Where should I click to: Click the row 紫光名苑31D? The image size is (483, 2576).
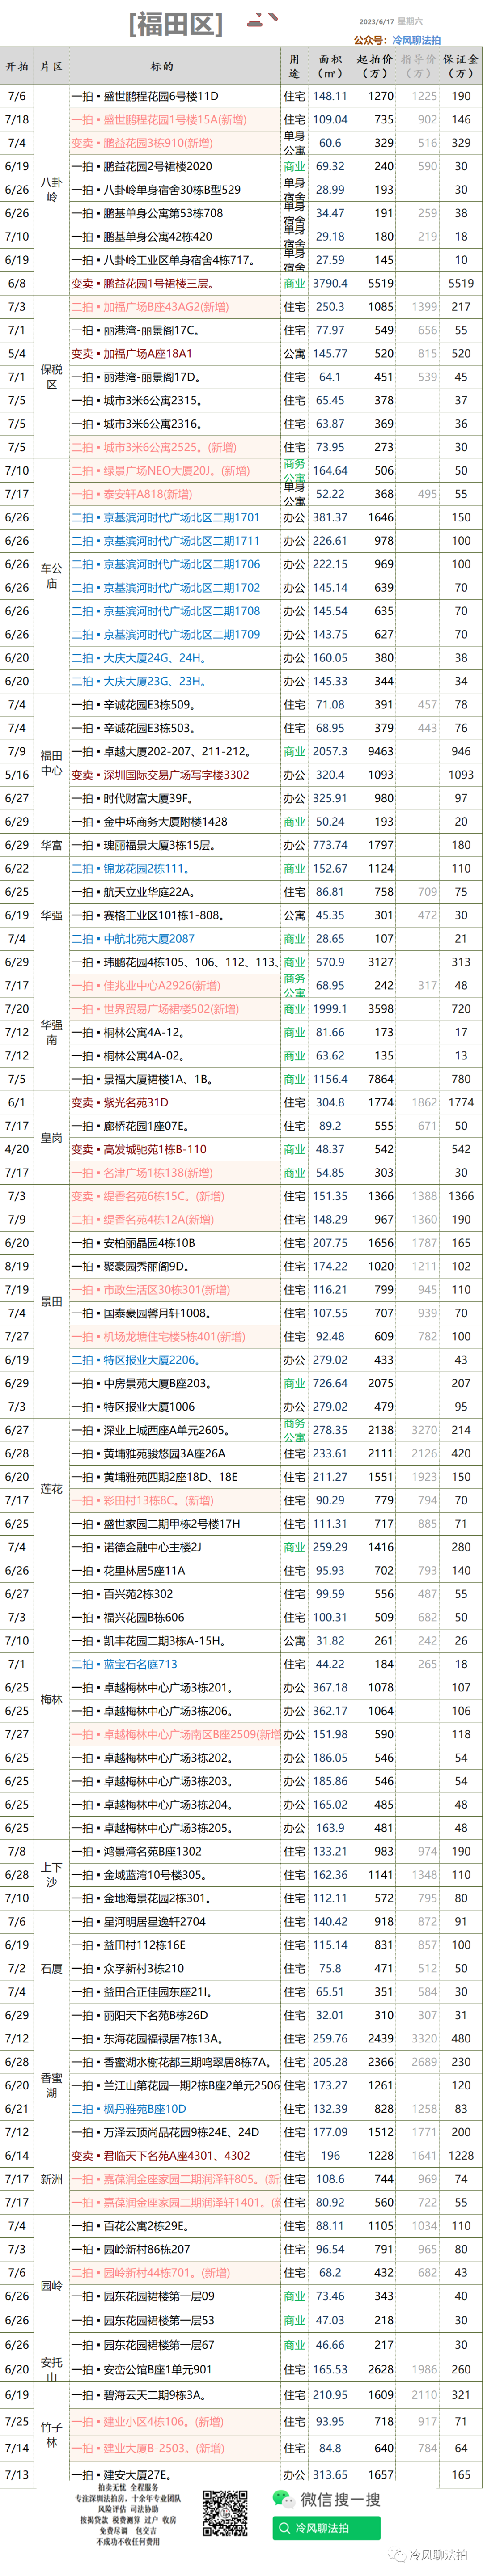241,1102
